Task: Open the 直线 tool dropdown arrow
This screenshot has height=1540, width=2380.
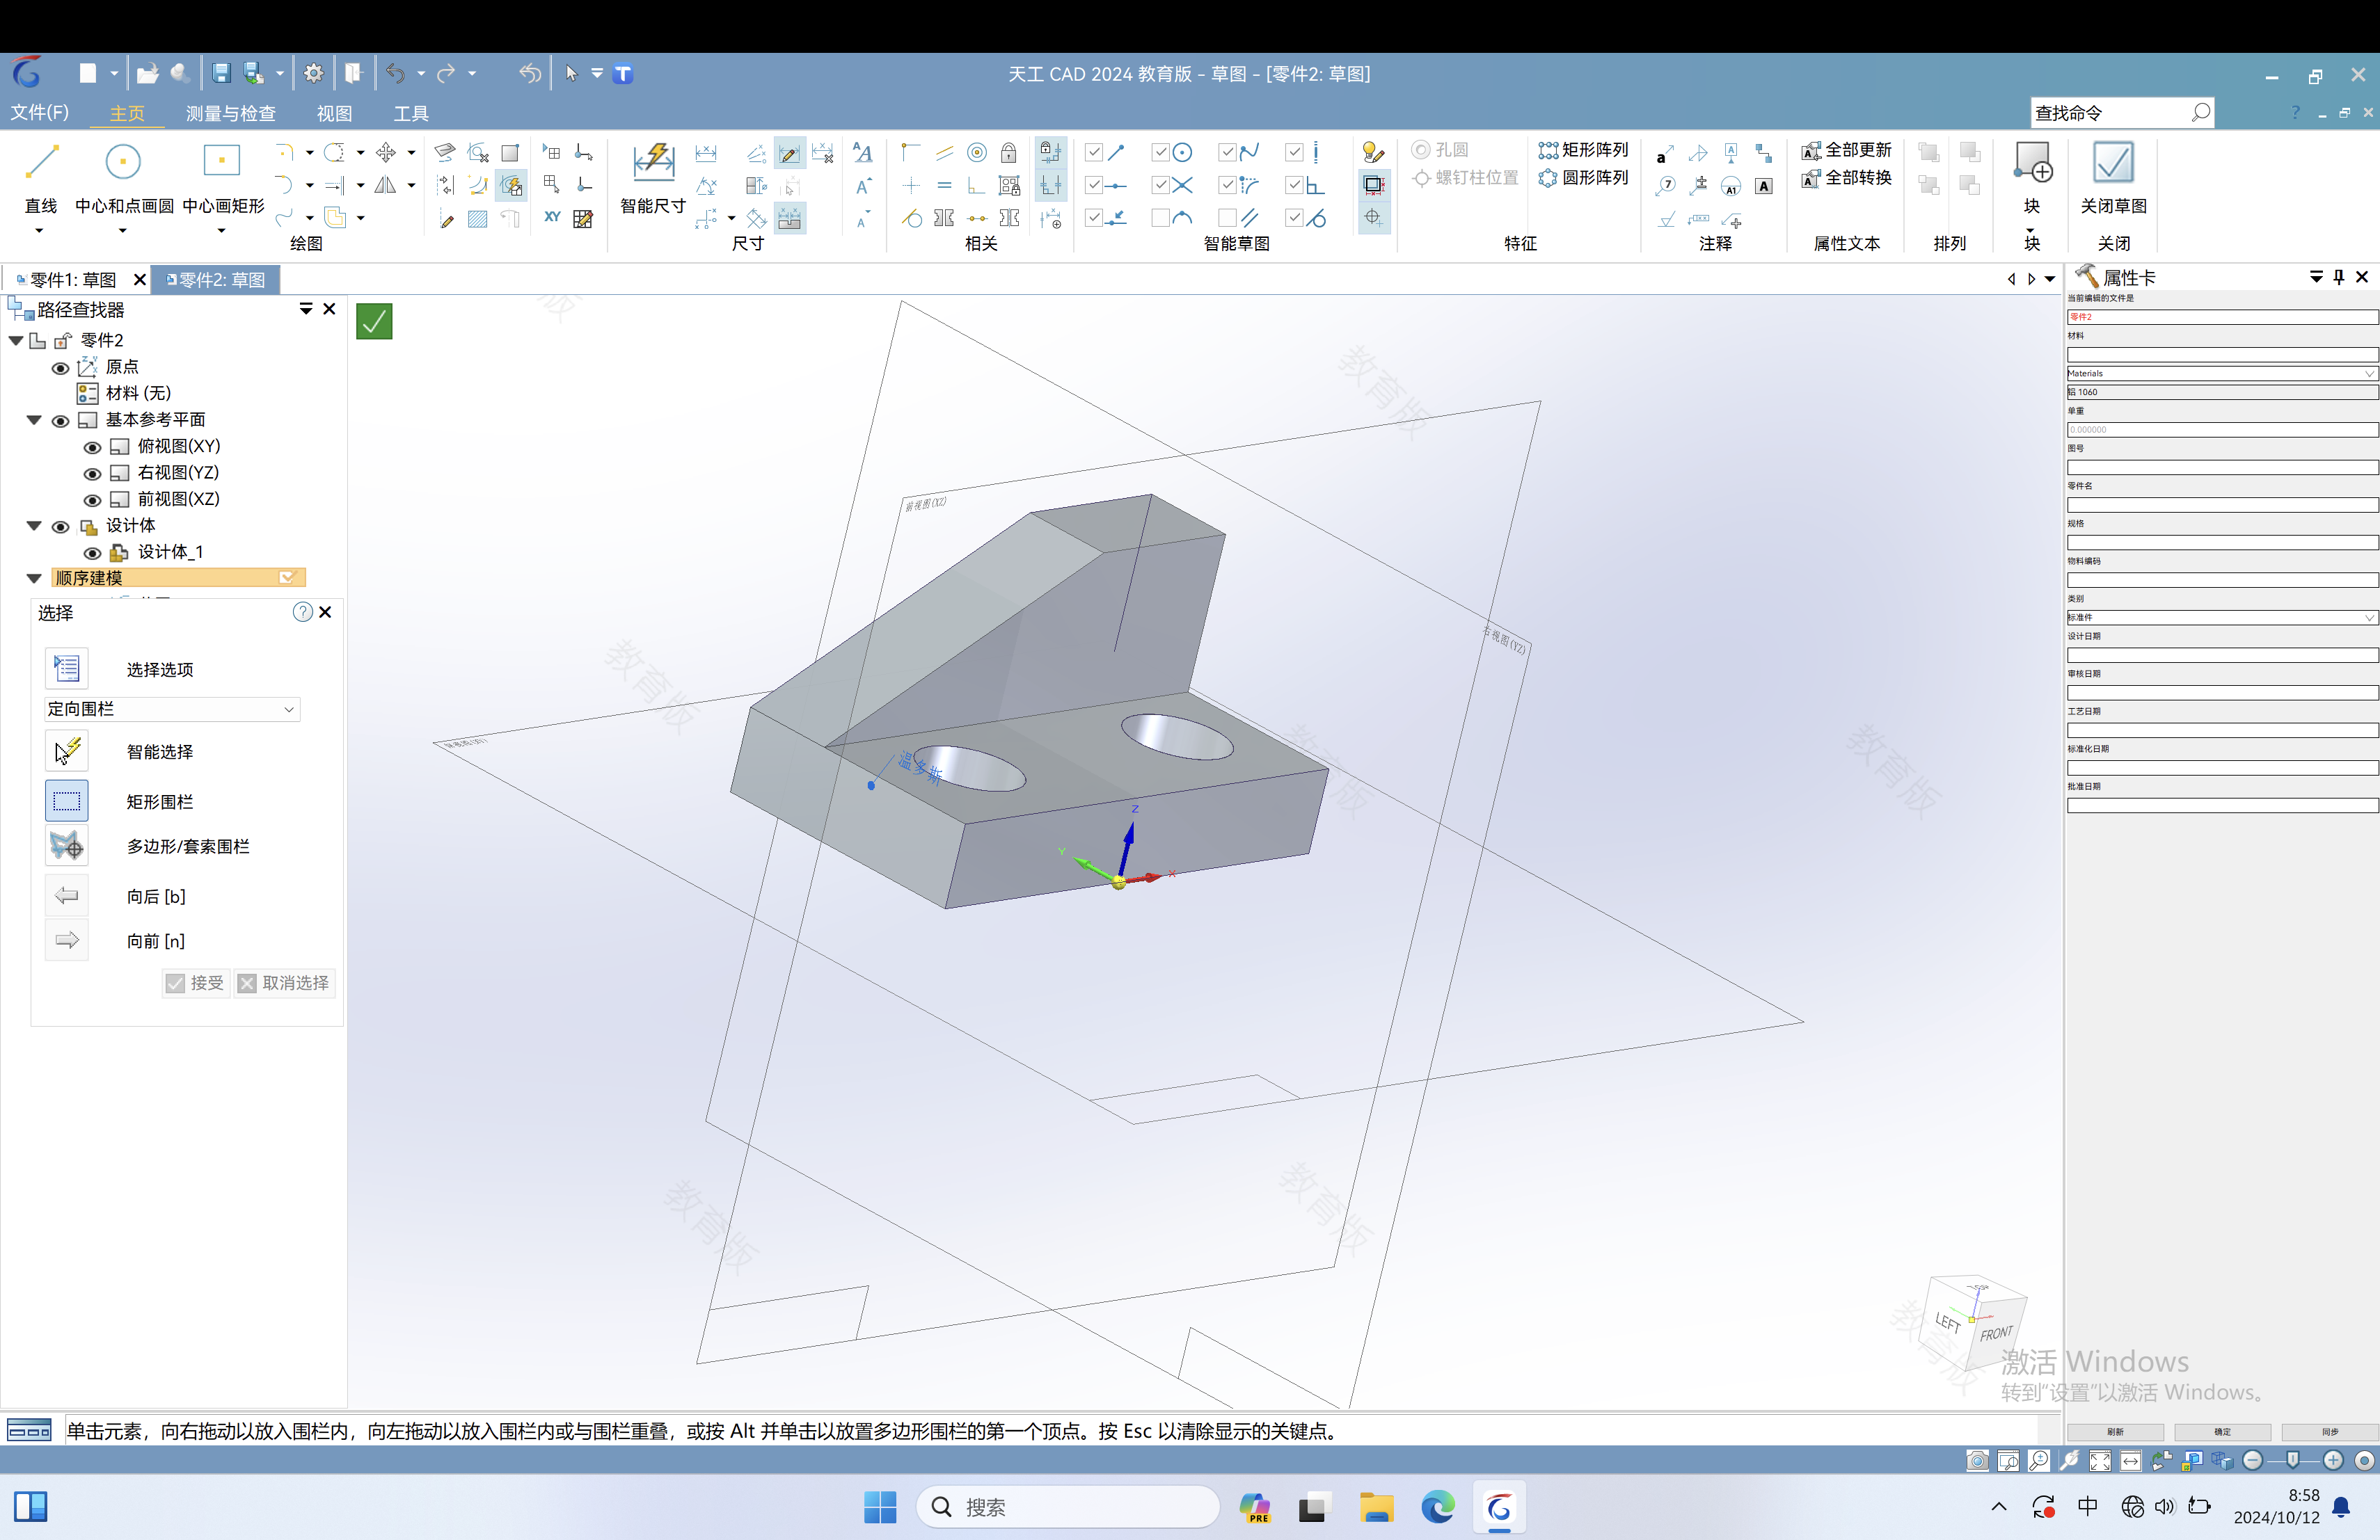Action: click(x=40, y=231)
